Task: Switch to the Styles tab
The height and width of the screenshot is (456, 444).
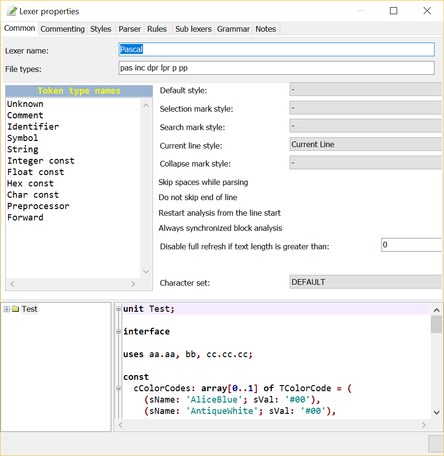Action: 100,29
